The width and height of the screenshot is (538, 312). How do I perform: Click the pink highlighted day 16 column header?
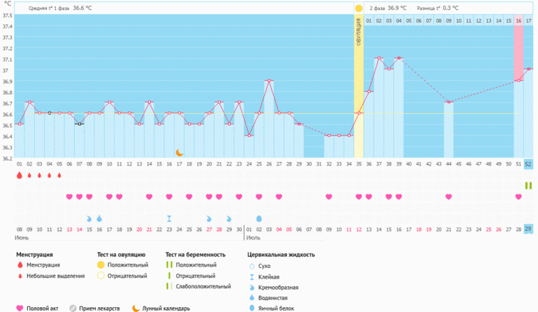coord(518,21)
